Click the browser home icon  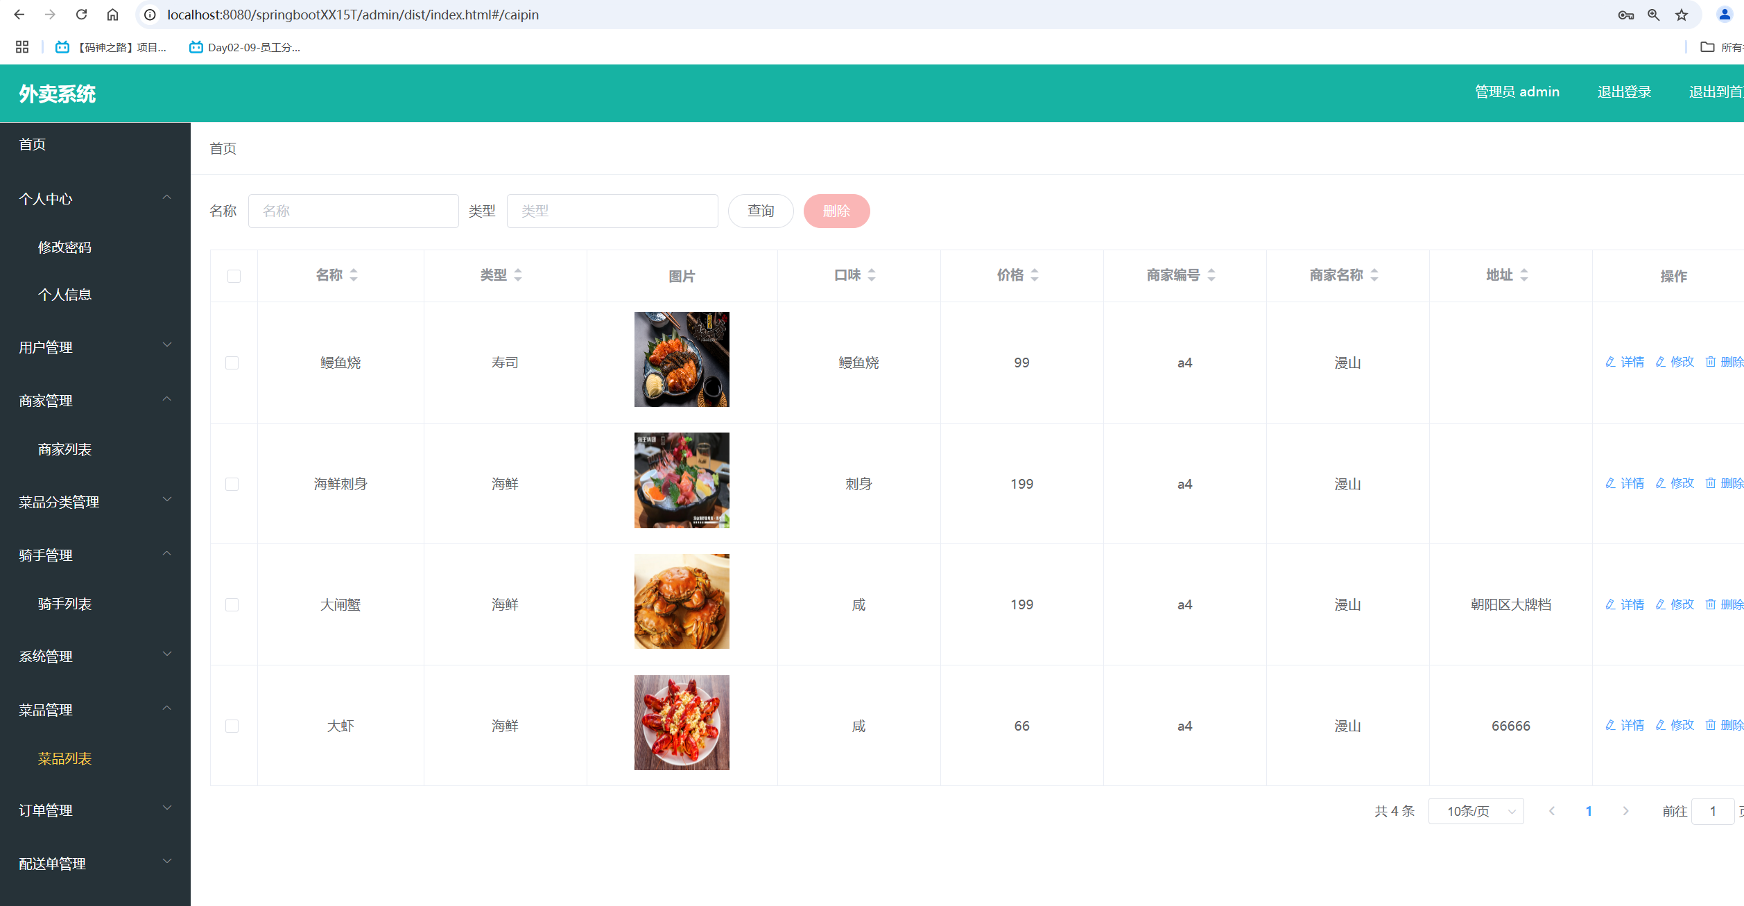112,15
